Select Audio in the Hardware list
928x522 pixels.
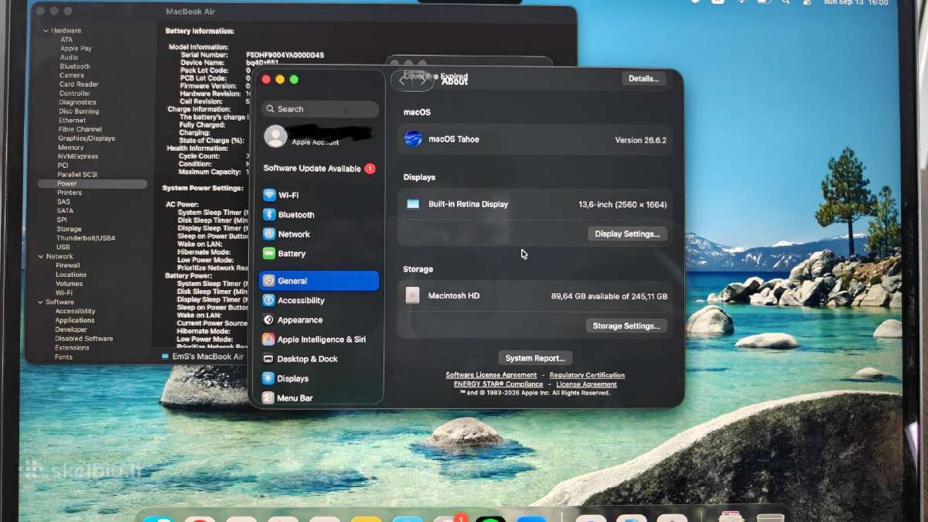click(x=69, y=57)
